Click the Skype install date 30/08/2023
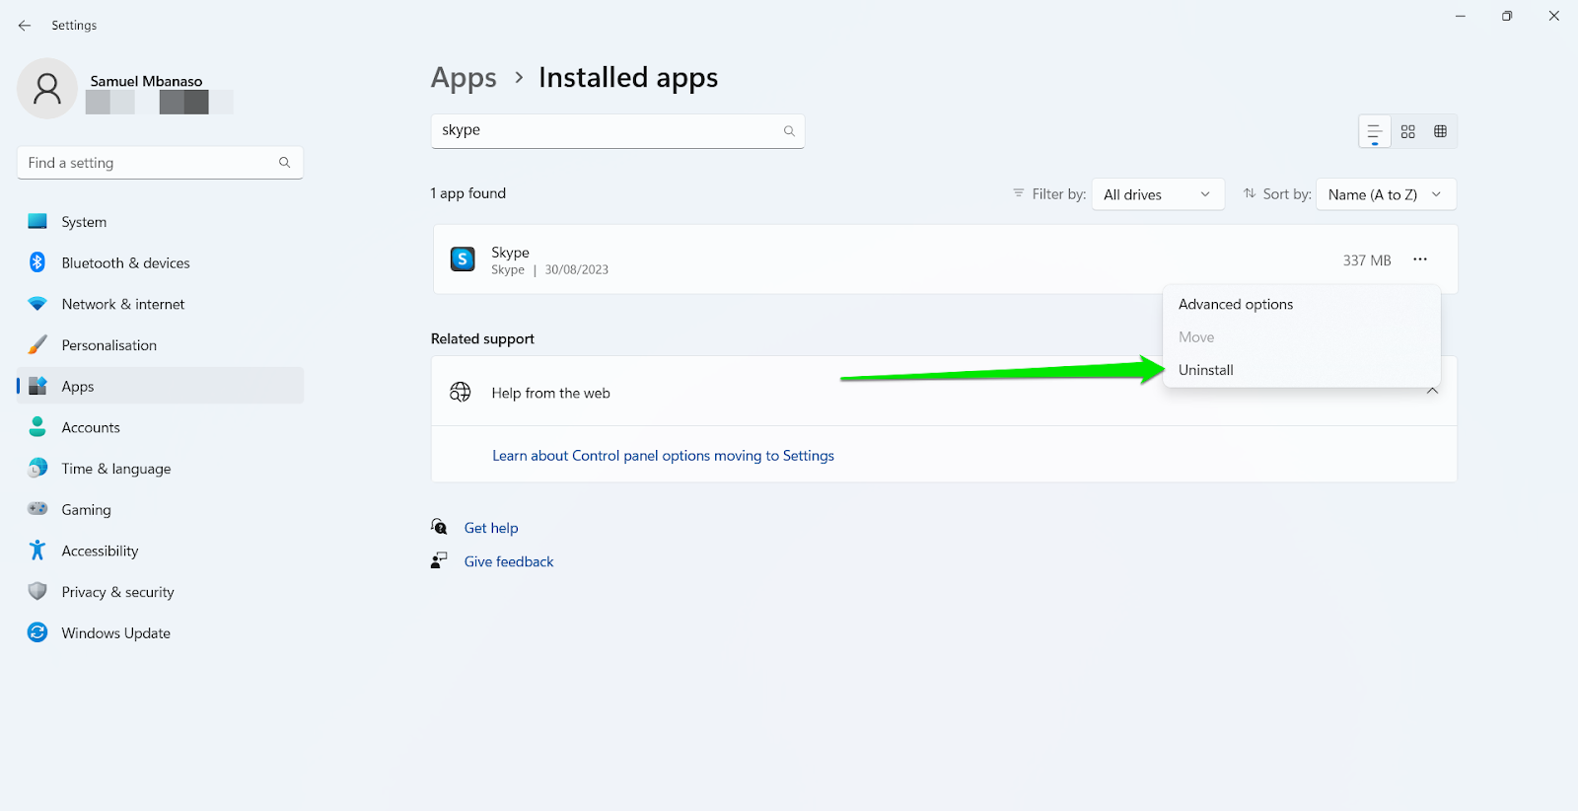Image resolution: width=1578 pixels, height=811 pixels. click(577, 269)
